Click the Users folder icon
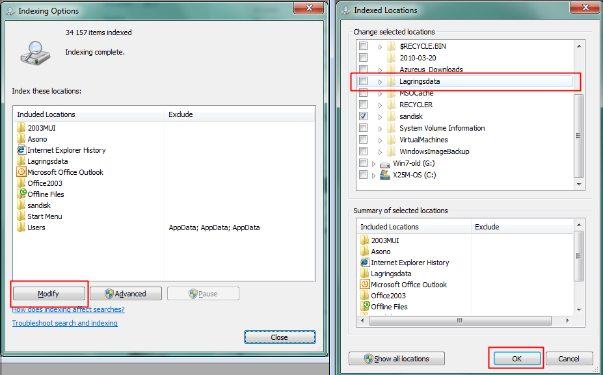 (21, 227)
